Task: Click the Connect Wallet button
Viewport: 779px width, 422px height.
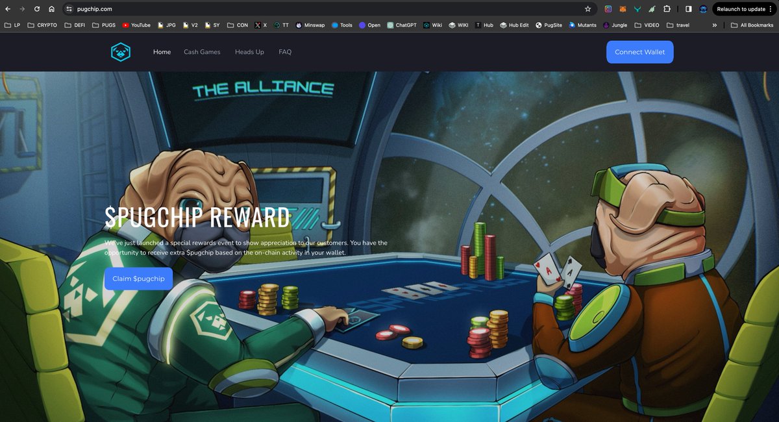Action: (x=640, y=52)
